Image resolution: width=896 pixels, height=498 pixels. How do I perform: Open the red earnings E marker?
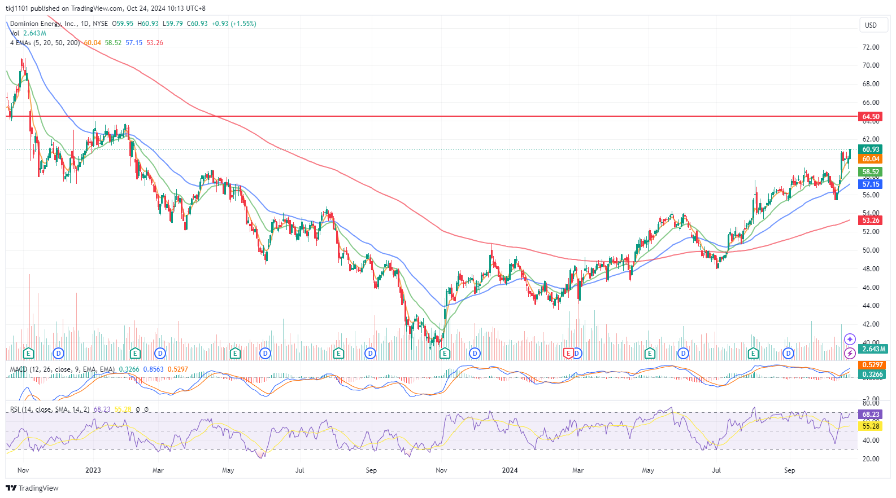tap(568, 354)
